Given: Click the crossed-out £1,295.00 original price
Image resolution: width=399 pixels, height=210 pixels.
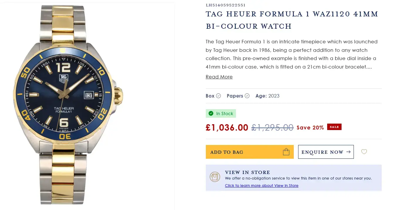Looking at the screenshot, I should click(x=272, y=127).
